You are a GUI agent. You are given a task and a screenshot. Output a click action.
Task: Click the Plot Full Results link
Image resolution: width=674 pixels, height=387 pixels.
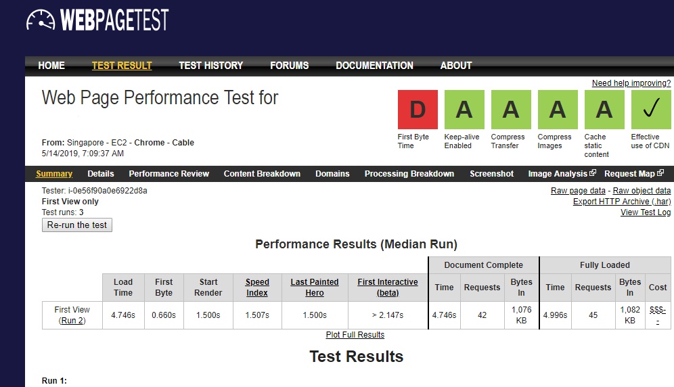click(355, 334)
